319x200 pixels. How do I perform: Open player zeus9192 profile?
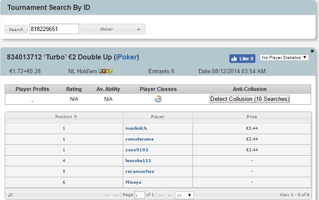pyautogui.click(x=137, y=150)
